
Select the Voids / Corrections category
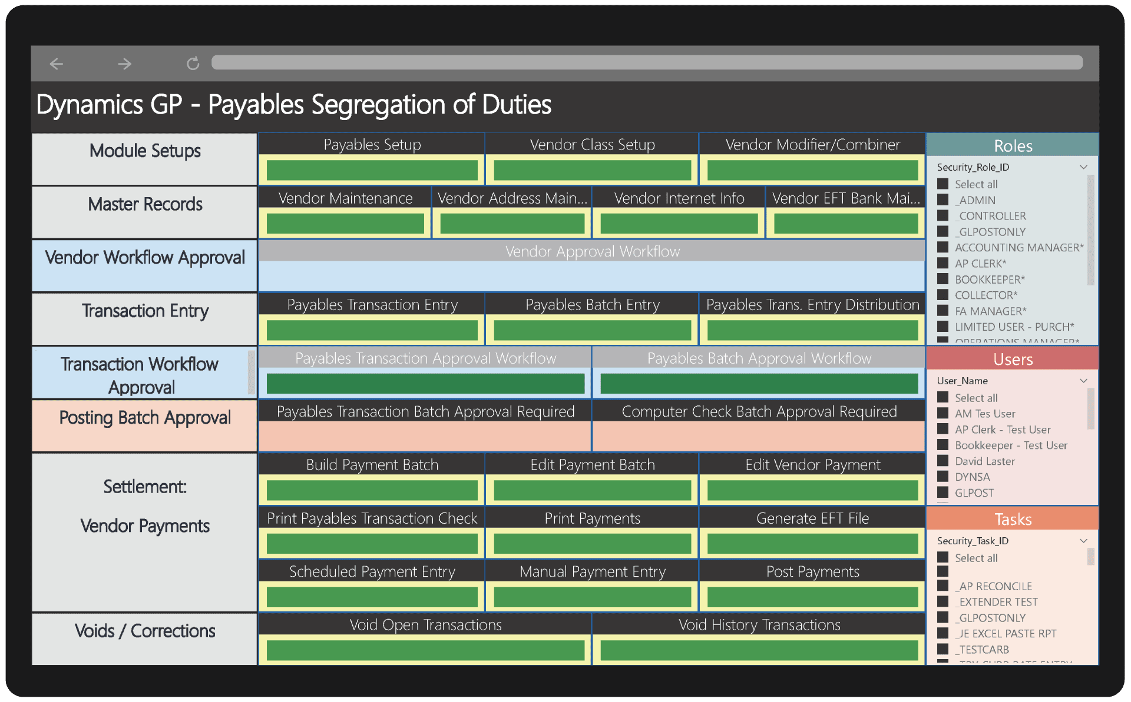pos(145,631)
